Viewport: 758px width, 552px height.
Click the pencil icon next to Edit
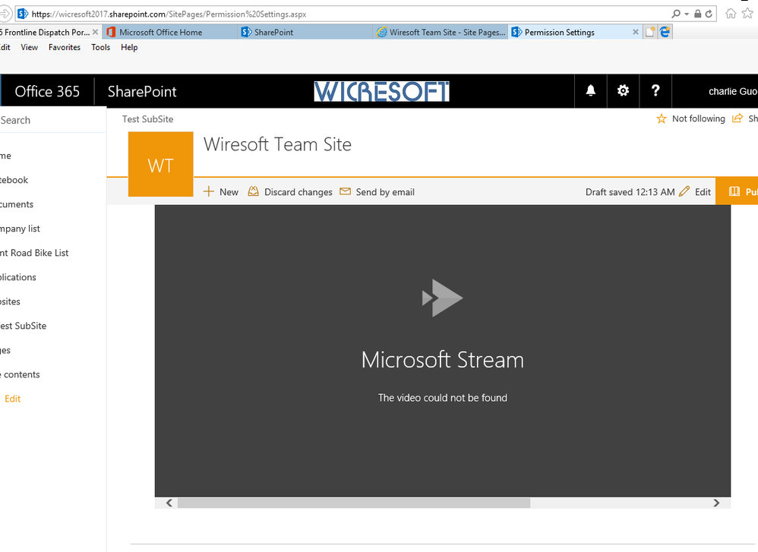coord(684,191)
